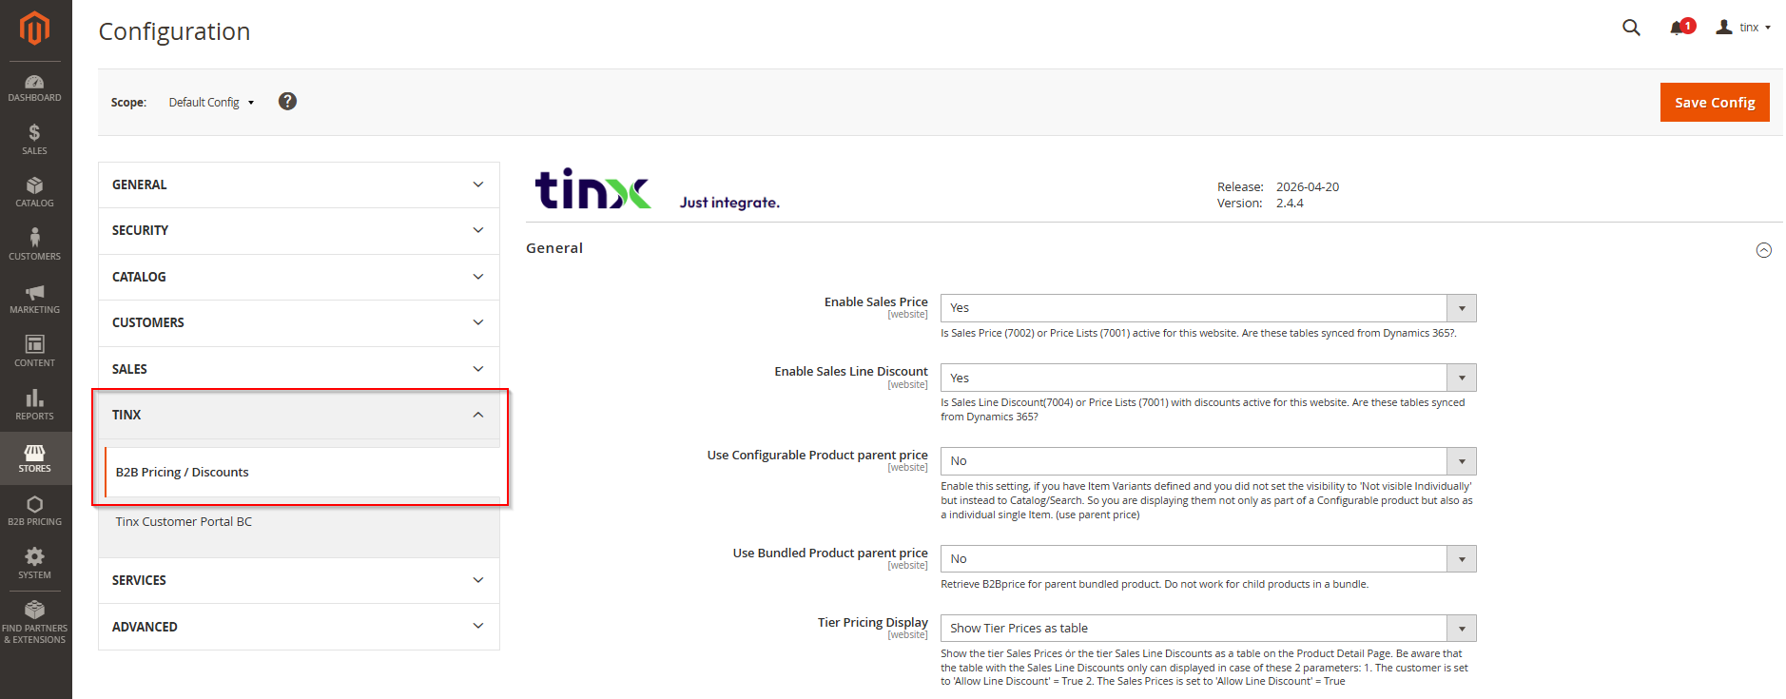
Task: Open the System sidebar menu
Action: (x=35, y=564)
